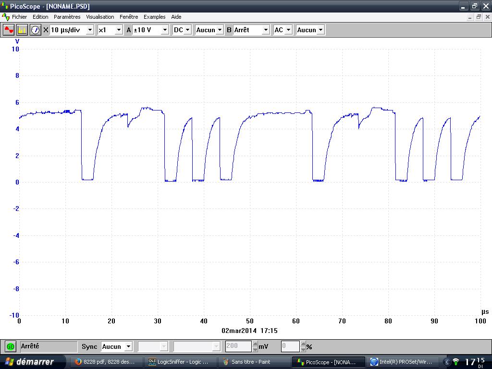Click the Sync label
This screenshot has width=492, height=369.
[89, 346]
